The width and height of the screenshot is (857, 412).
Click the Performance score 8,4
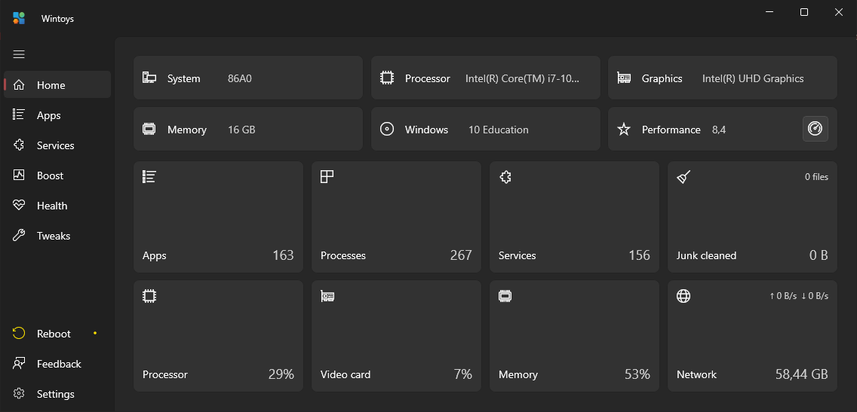(719, 130)
